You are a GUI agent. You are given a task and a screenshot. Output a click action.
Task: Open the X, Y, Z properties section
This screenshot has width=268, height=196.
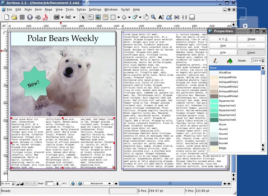click(x=223, y=39)
